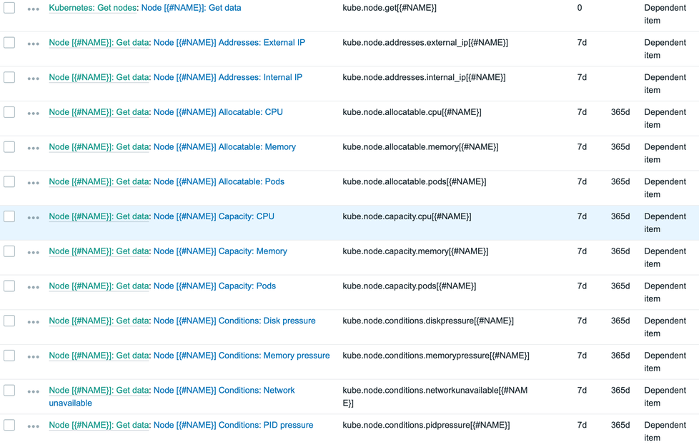Open the three-dot menu for the Network unavailable row
The width and height of the screenshot is (699, 447).
pos(34,391)
